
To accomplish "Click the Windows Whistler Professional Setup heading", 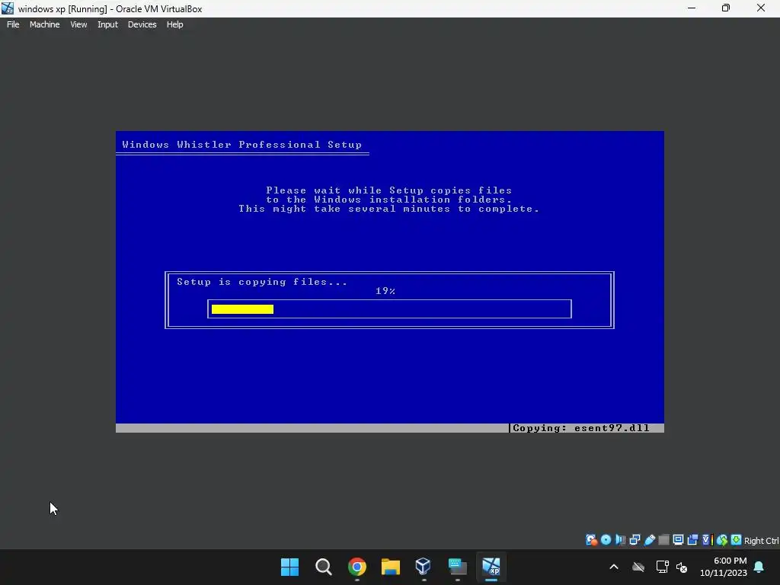I will (241, 145).
